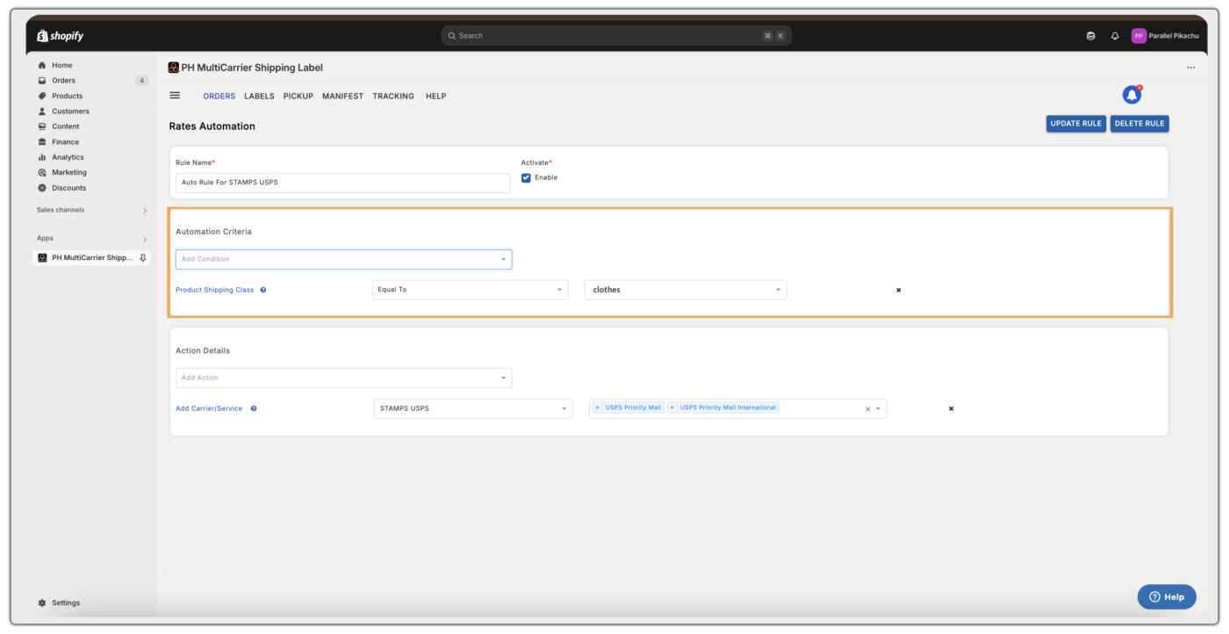Viewport: 1229px width, 634px height.
Task: Switch to the LABELS tab
Action: pyautogui.click(x=259, y=97)
